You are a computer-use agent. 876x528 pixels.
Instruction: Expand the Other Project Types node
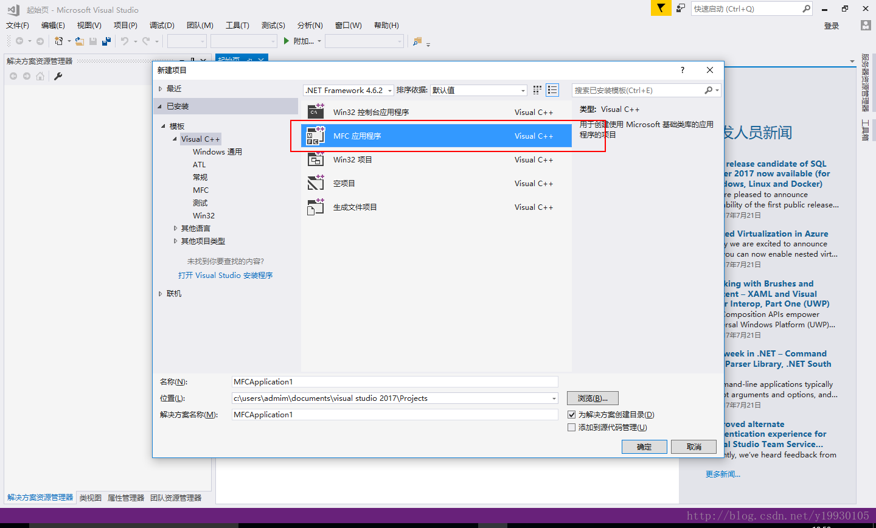pyautogui.click(x=176, y=241)
